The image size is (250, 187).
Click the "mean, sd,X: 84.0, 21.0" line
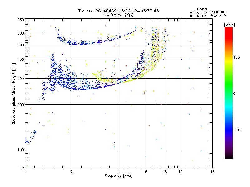[x=208, y=16]
